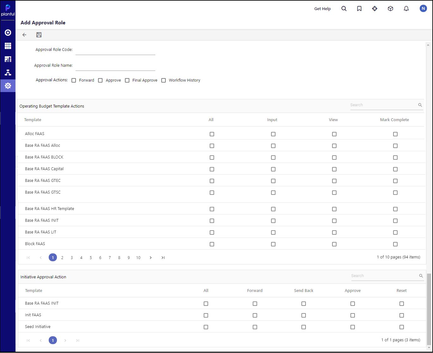Check View for Base RA FAAS BLOCK
This screenshot has width=433, height=353.
pyautogui.click(x=334, y=158)
